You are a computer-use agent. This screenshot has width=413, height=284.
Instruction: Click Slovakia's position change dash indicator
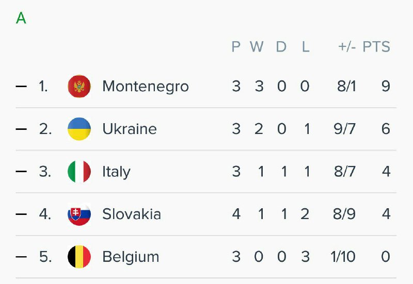[21, 214]
